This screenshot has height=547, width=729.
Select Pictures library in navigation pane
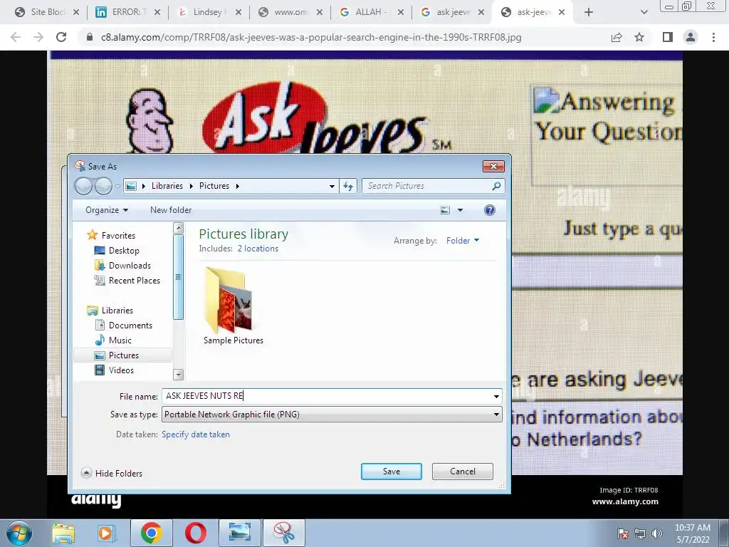(123, 355)
